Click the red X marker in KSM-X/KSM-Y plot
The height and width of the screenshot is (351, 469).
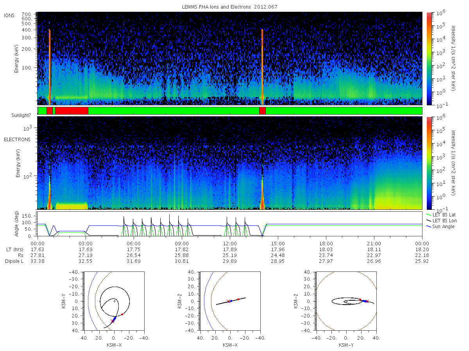[x=113, y=321]
